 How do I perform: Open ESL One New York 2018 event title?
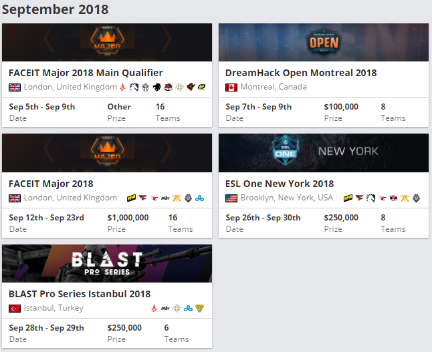point(280,184)
